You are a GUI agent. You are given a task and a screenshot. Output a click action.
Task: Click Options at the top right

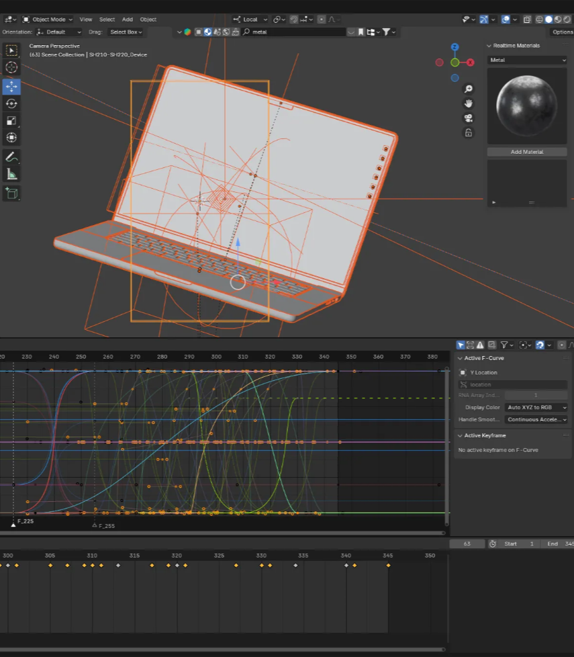563,32
